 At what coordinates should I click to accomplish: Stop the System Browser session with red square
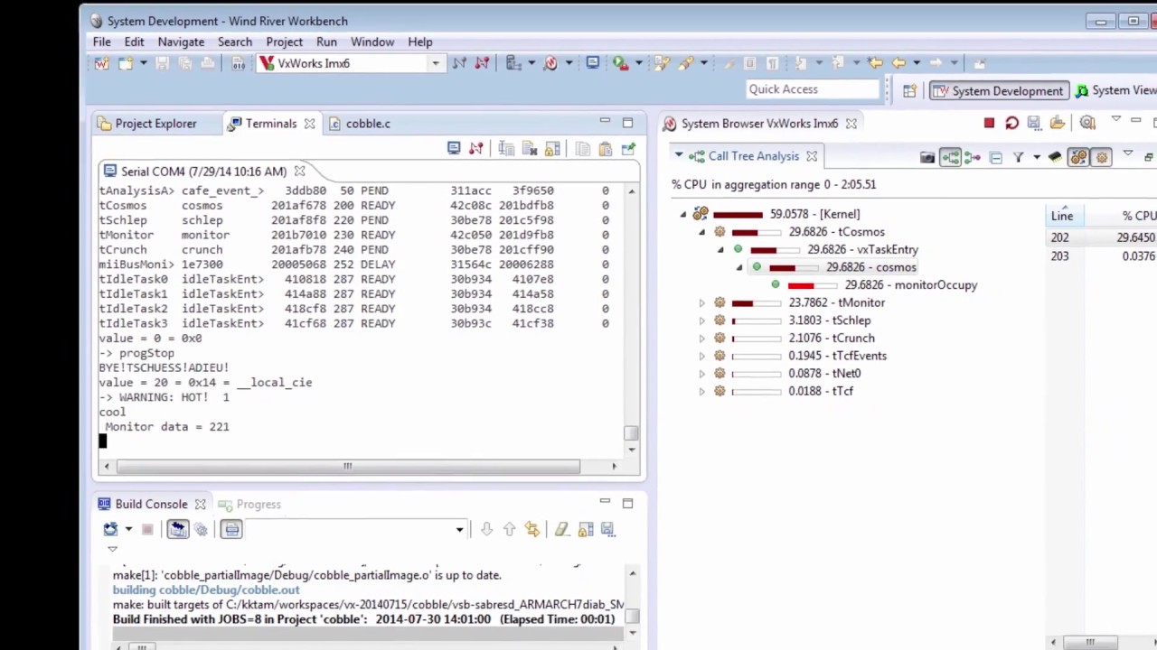click(x=989, y=123)
